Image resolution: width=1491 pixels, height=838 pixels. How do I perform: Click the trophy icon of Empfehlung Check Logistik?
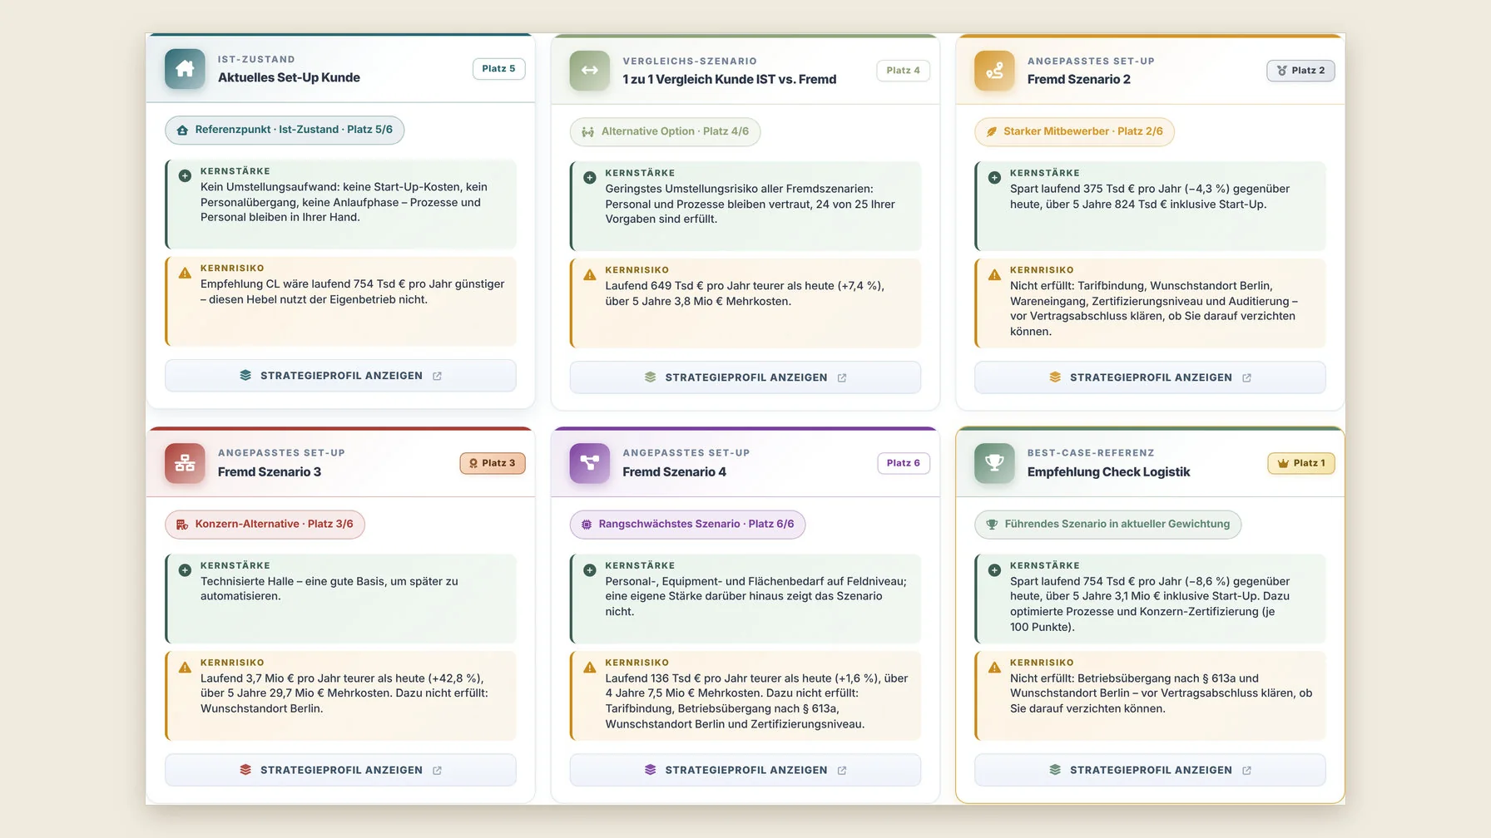point(994,463)
